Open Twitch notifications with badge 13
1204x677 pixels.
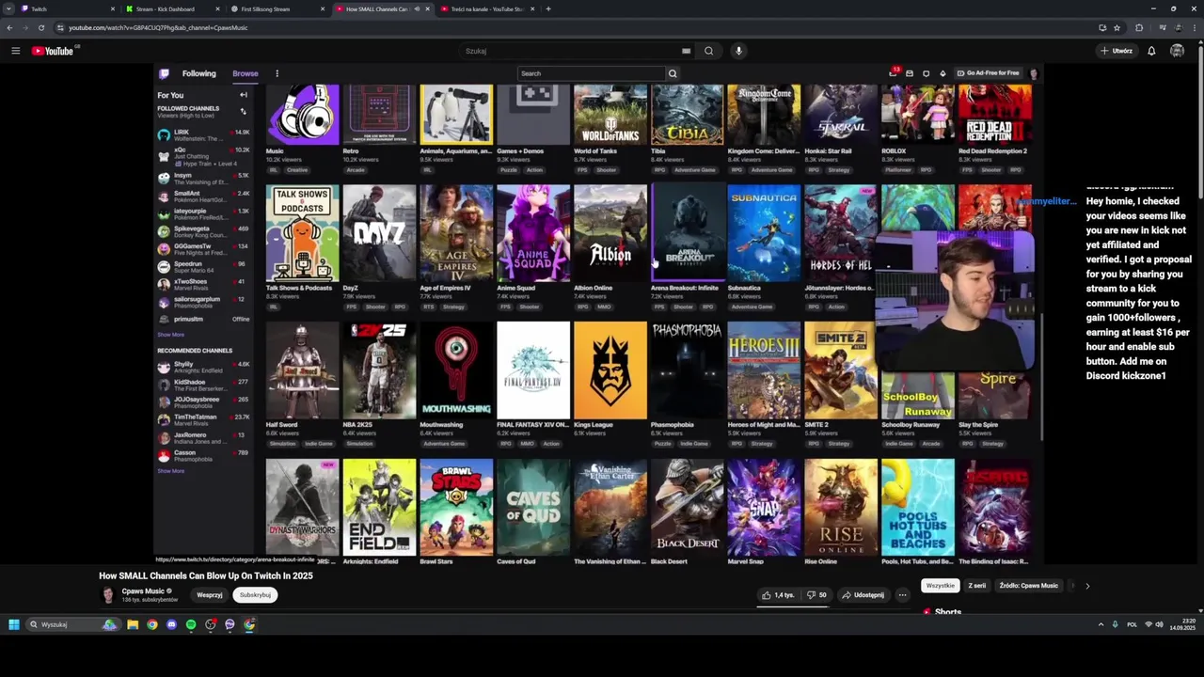[x=893, y=73]
